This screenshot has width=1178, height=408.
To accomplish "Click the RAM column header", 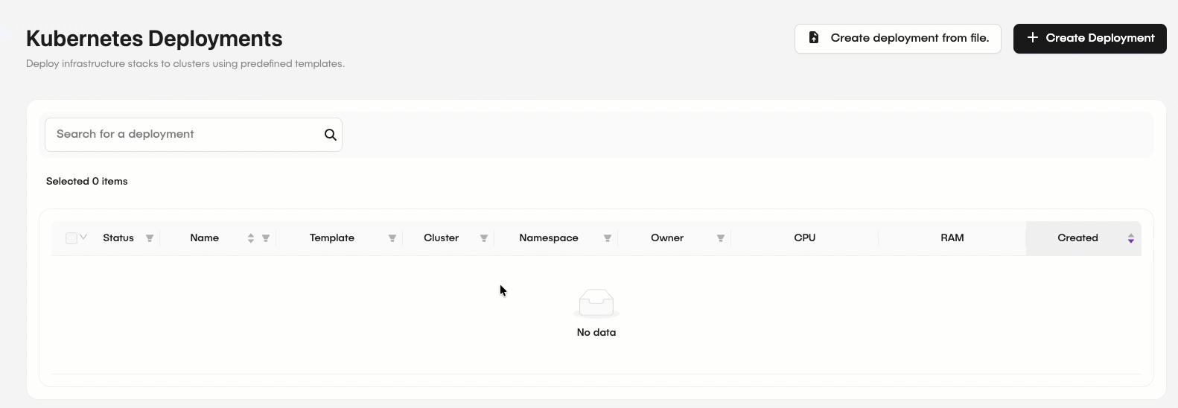I will 952,238.
